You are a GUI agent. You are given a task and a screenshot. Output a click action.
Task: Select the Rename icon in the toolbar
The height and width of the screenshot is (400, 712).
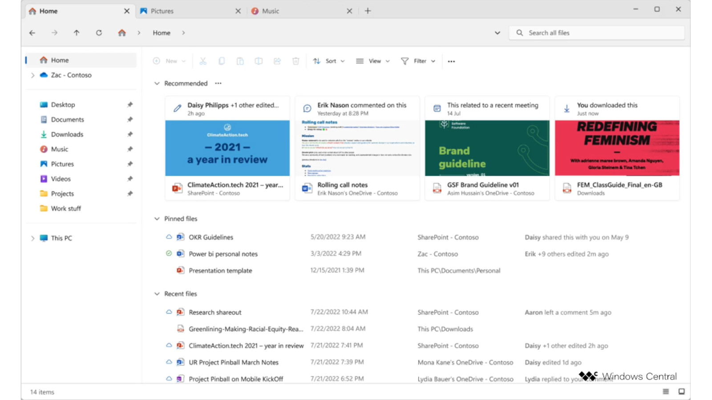tap(259, 61)
